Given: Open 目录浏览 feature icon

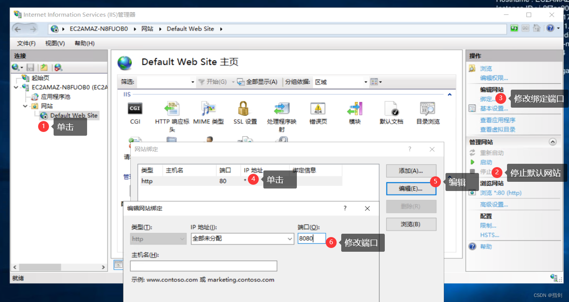Looking at the screenshot, I should click(x=427, y=108).
